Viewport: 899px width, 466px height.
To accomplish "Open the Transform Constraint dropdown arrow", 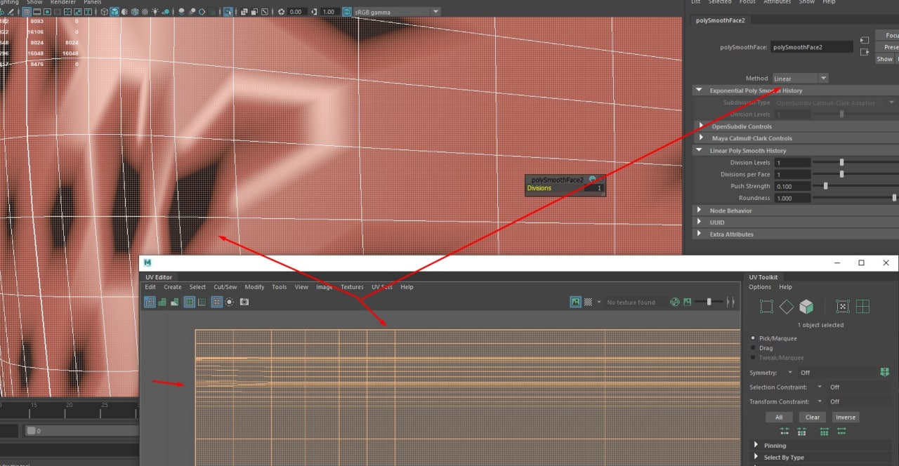I will click(820, 401).
